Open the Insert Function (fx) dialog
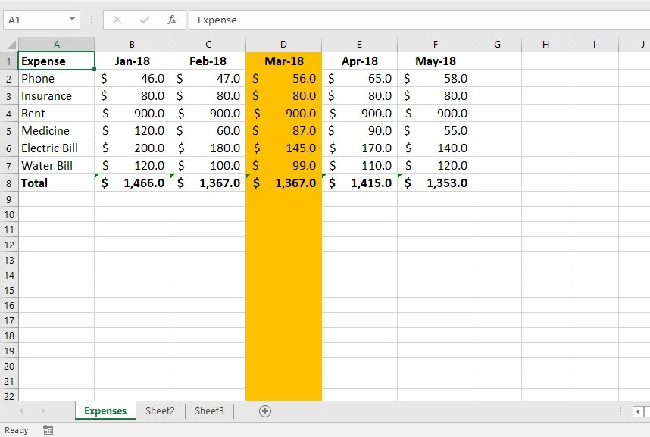This screenshot has width=650, height=437. tap(173, 20)
